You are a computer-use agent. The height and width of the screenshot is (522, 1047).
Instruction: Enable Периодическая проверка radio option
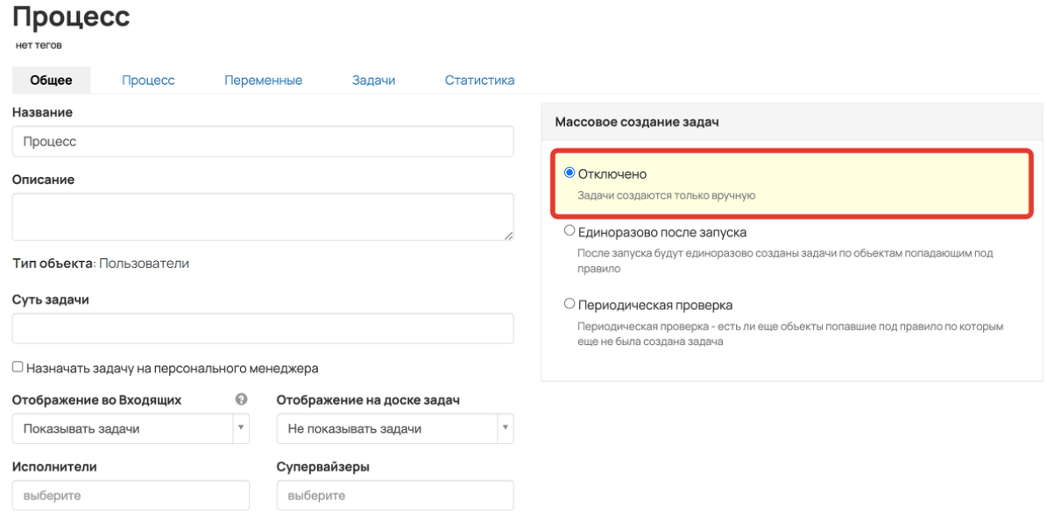point(569,304)
